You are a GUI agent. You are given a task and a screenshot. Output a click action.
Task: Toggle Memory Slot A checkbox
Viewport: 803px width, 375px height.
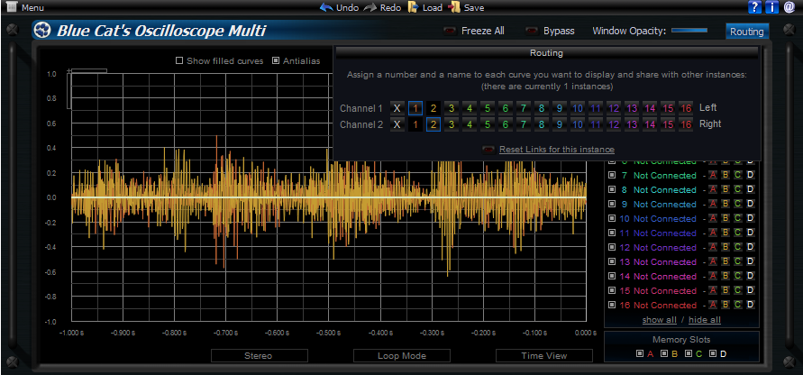click(x=640, y=353)
